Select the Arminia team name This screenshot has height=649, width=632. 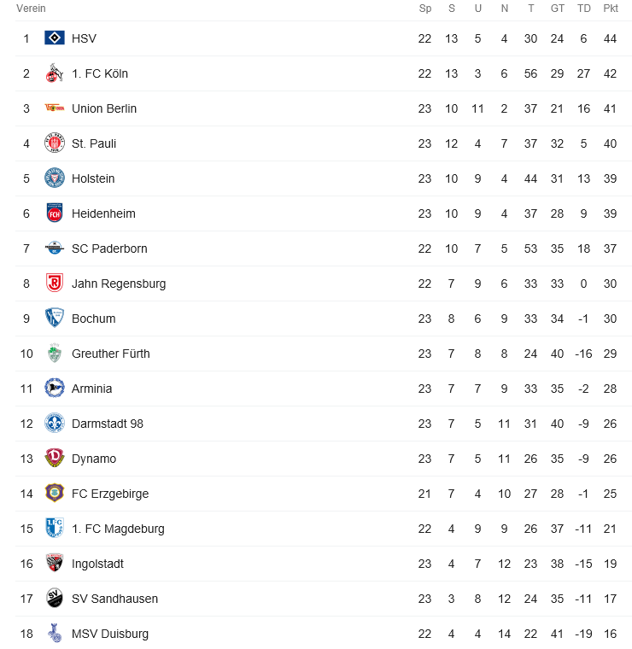(91, 389)
